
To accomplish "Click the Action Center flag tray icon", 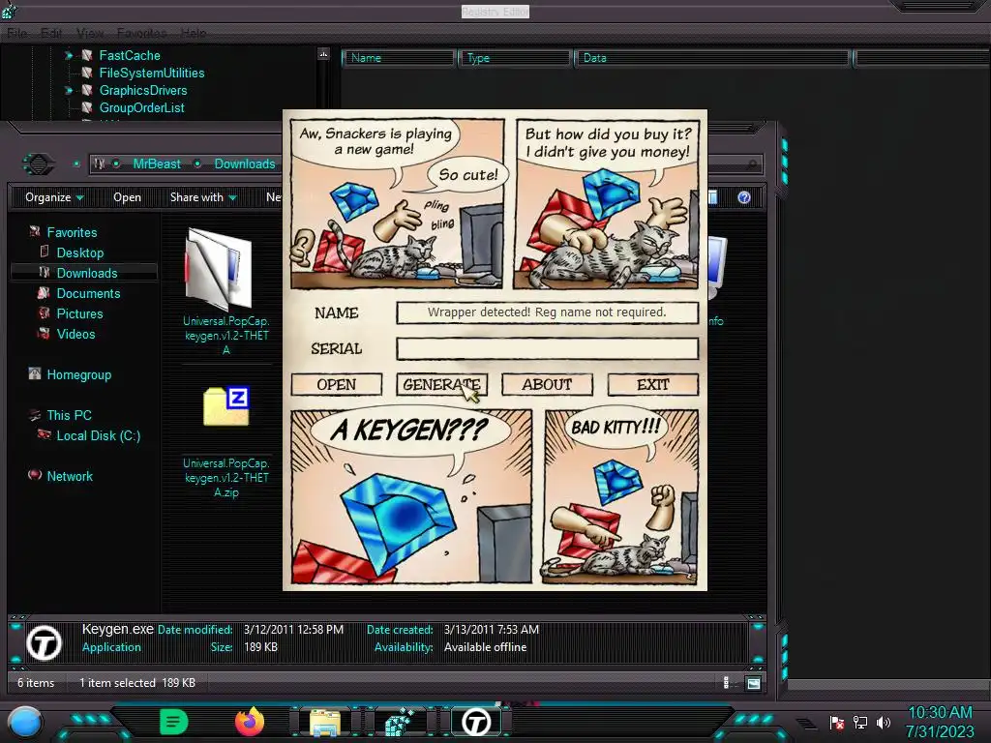I will click(x=837, y=722).
